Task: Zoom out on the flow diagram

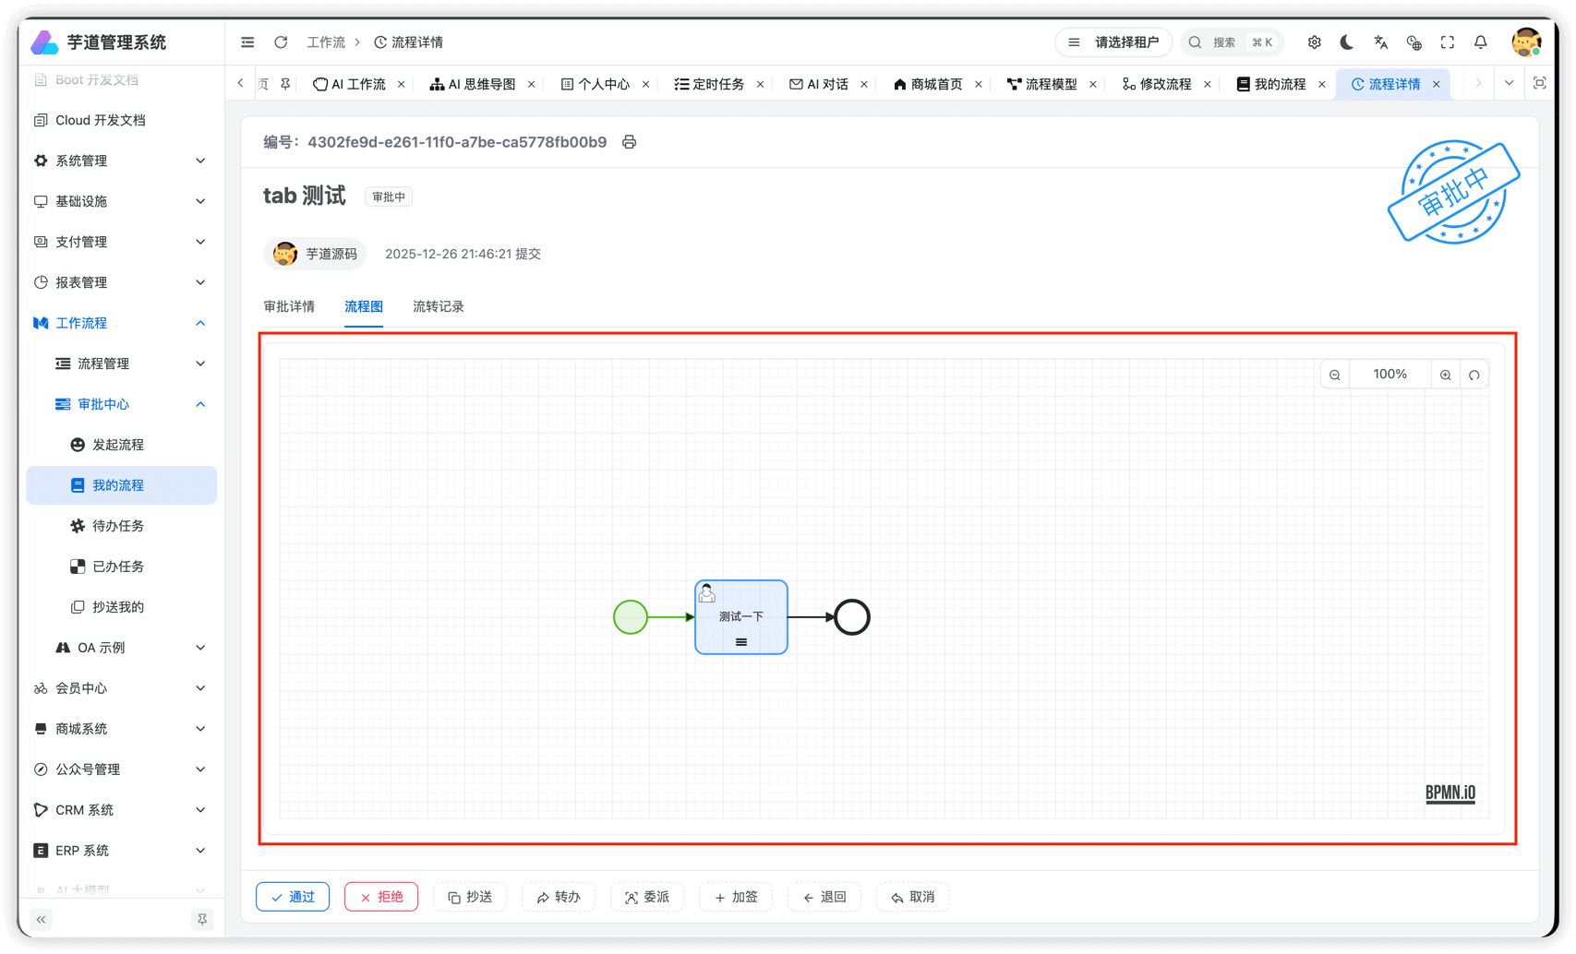Action: pyautogui.click(x=1334, y=374)
